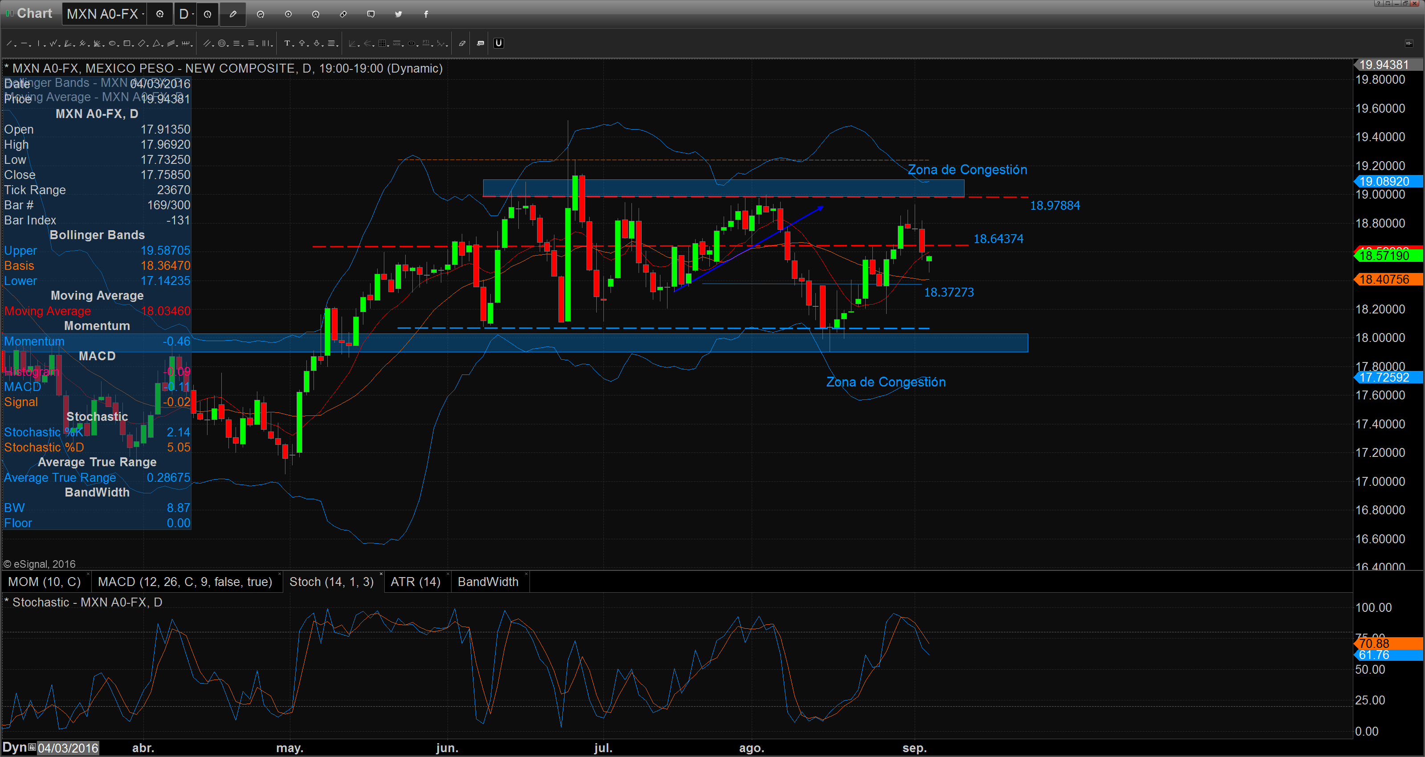1425x757 pixels.
Task: Open the alerts circled-A icon
Action: coord(315,14)
